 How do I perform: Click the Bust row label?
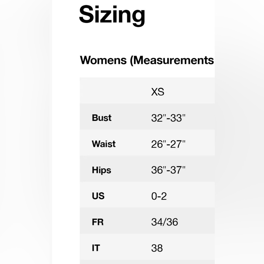pos(102,118)
